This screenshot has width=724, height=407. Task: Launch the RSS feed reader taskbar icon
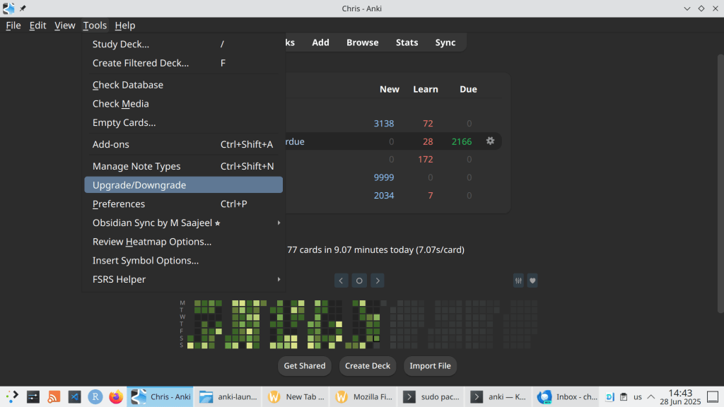[54, 397]
